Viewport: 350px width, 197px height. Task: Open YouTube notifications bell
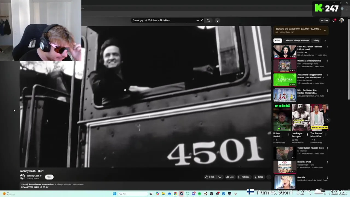pyautogui.click(x=334, y=20)
